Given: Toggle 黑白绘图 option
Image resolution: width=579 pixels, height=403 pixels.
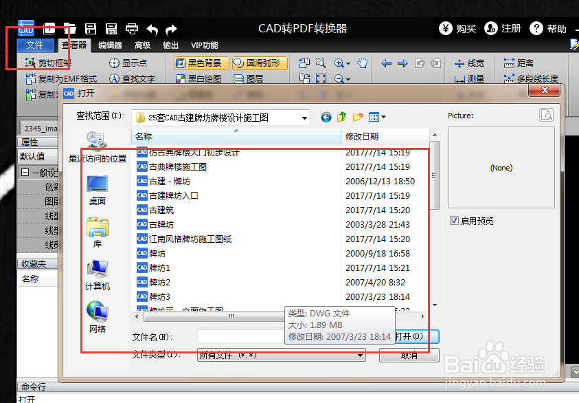Looking at the screenshot, I should coord(198,79).
